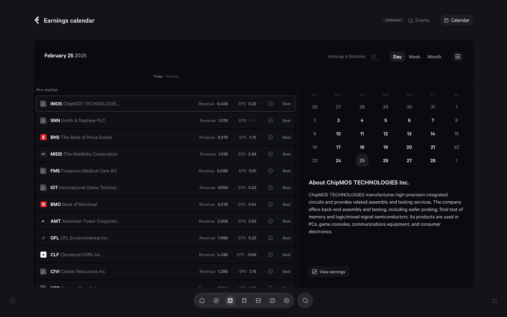Open the settings hexagon icon in dock

click(x=287, y=301)
